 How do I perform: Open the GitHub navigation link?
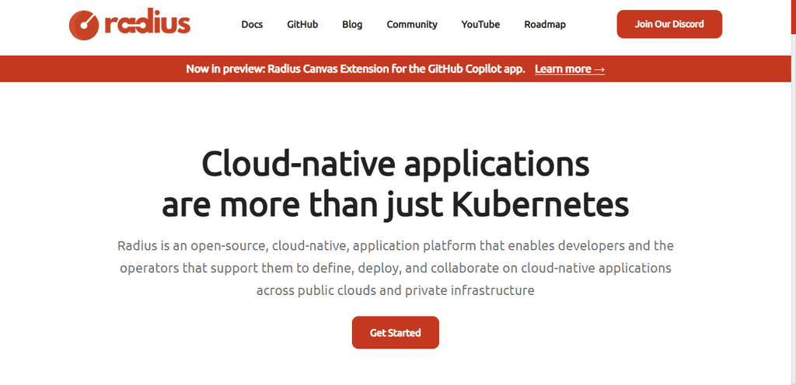[302, 24]
